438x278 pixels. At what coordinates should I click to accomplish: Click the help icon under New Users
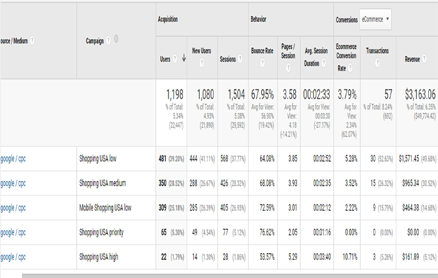point(202,62)
